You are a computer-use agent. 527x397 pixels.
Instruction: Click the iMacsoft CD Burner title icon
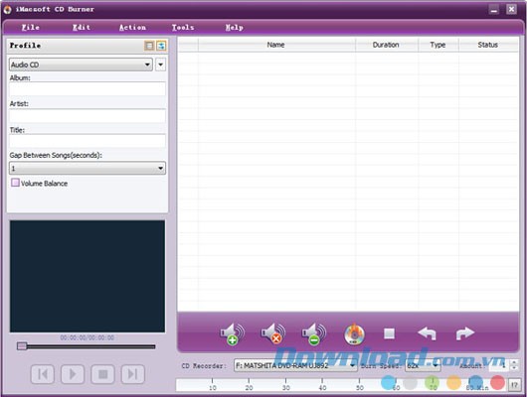click(x=7, y=9)
